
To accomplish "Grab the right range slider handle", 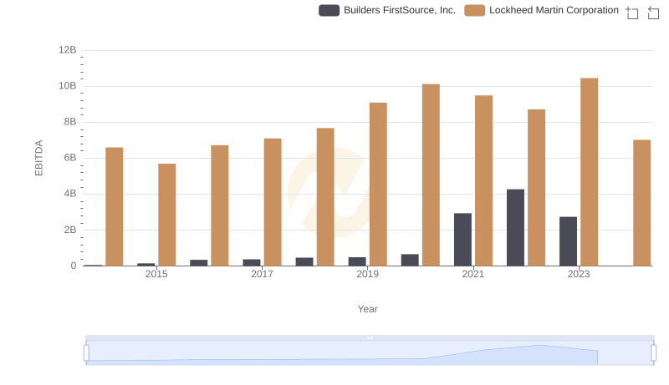I will pyautogui.click(x=654, y=353).
